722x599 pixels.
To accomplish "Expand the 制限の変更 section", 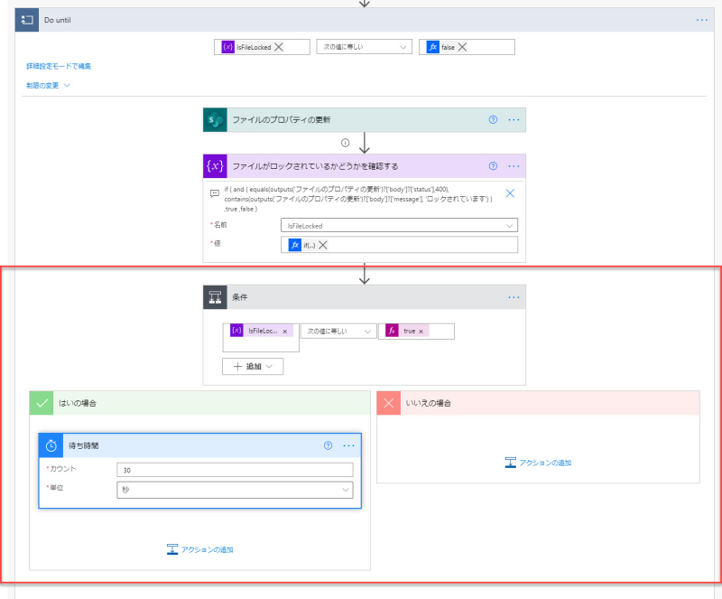I will pyautogui.click(x=48, y=85).
